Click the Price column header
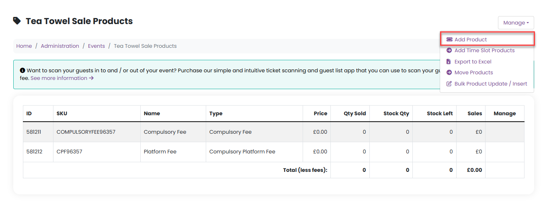The width and height of the screenshot is (543, 204). click(320, 114)
